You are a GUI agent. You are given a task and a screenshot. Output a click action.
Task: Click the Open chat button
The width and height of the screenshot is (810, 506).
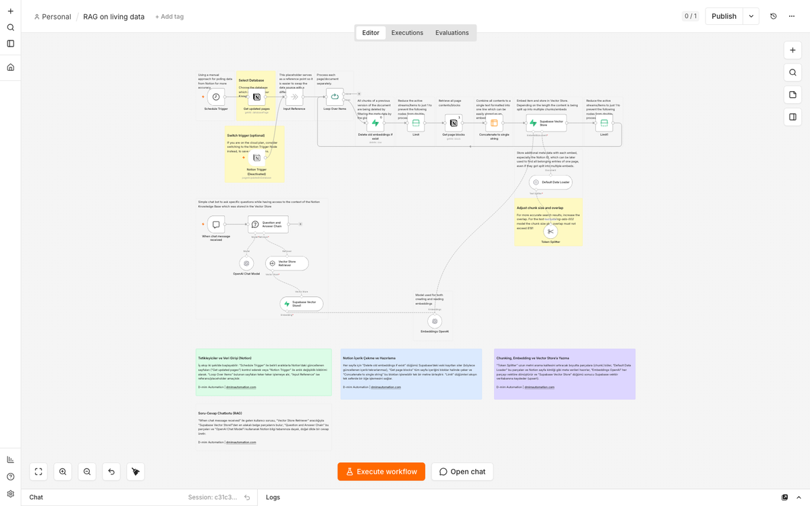[x=462, y=472]
